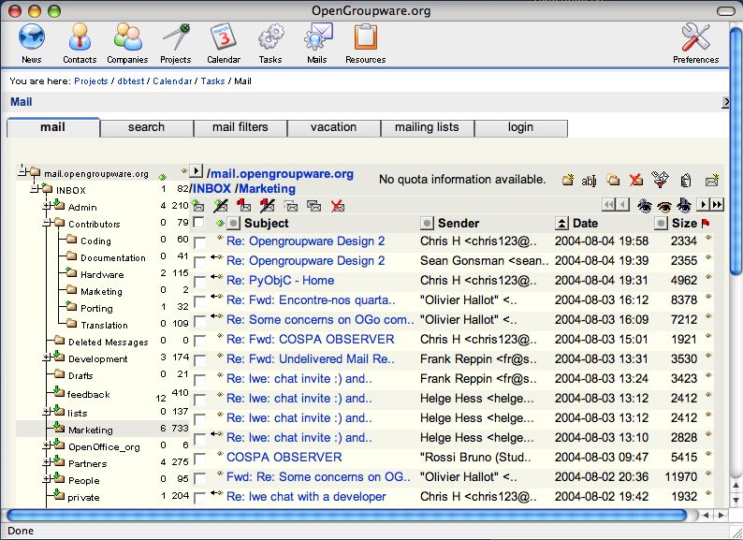743x540 pixels.
Task: Open the Calendar module
Action: tap(224, 43)
